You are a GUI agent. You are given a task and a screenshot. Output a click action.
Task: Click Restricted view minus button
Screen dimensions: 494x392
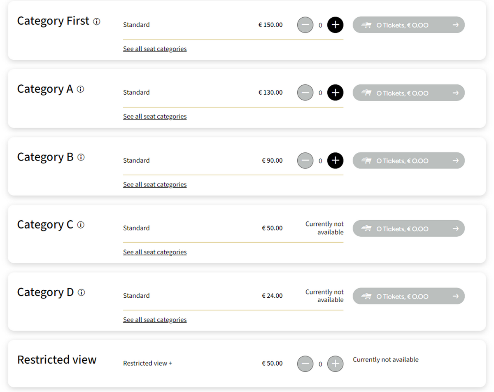pyautogui.click(x=305, y=364)
